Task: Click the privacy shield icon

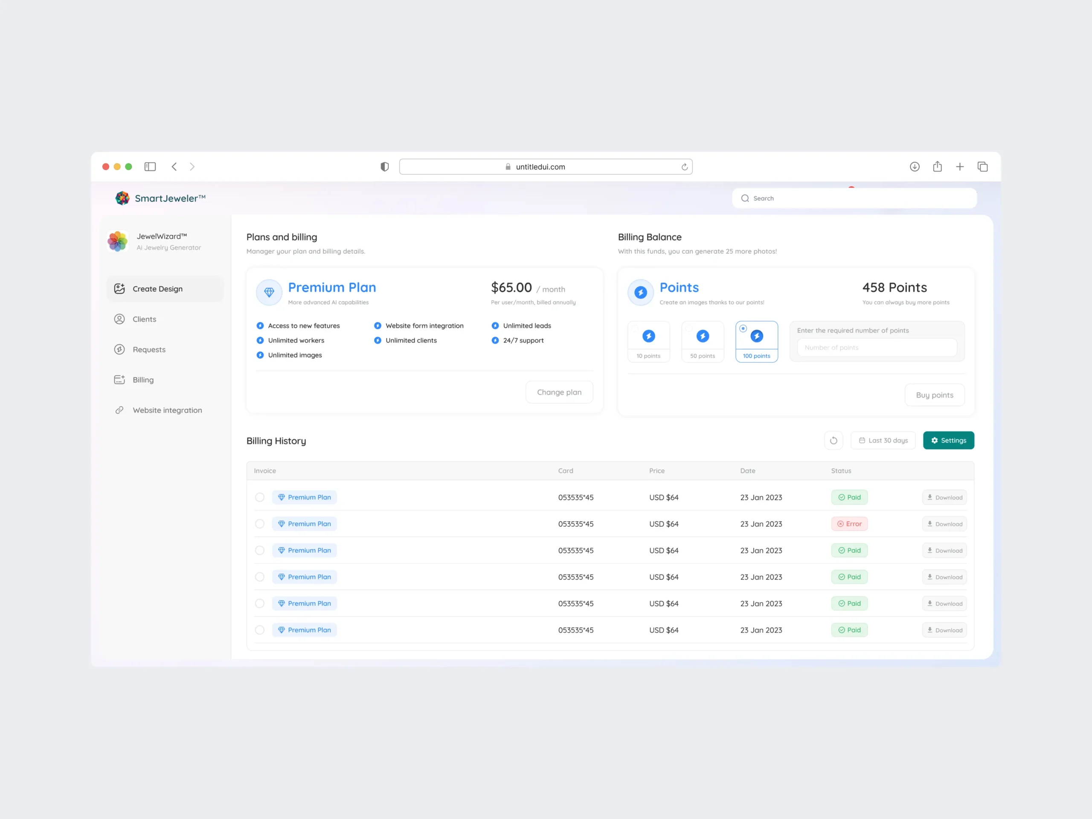Action: pyautogui.click(x=385, y=167)
